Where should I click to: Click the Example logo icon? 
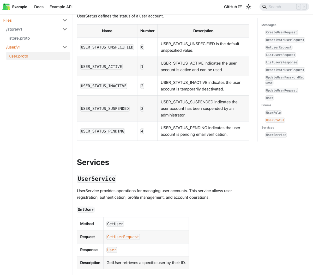pos(6,7)
